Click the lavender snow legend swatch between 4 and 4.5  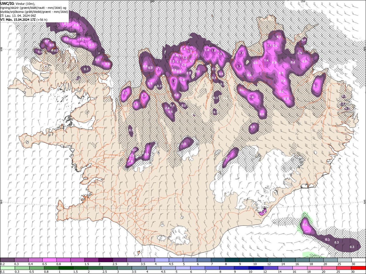[162, 260]
